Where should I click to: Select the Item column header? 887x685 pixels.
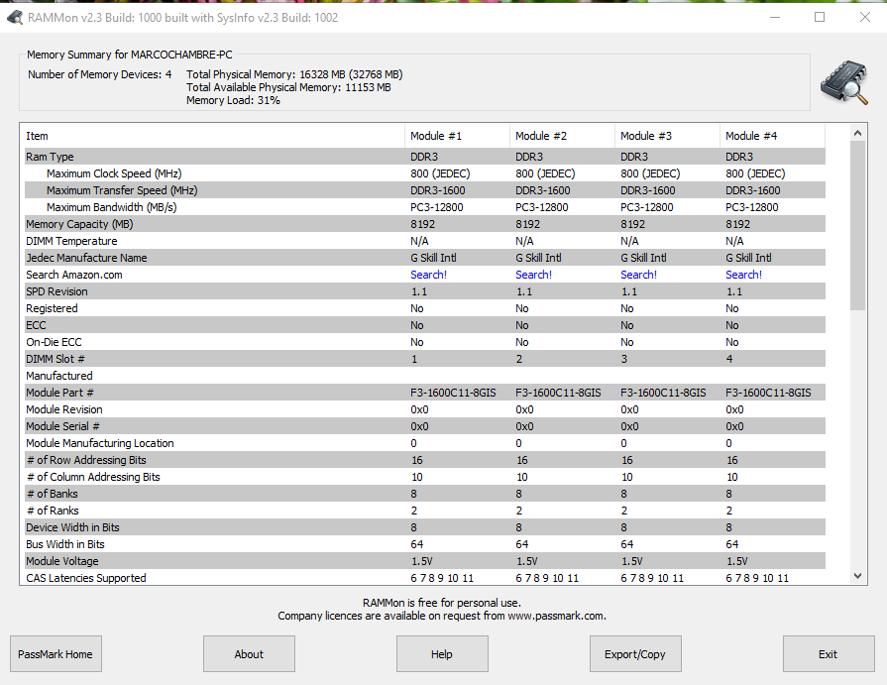coord(212,136)
